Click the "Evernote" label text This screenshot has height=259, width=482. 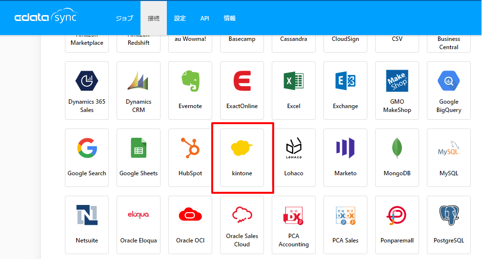190,106
